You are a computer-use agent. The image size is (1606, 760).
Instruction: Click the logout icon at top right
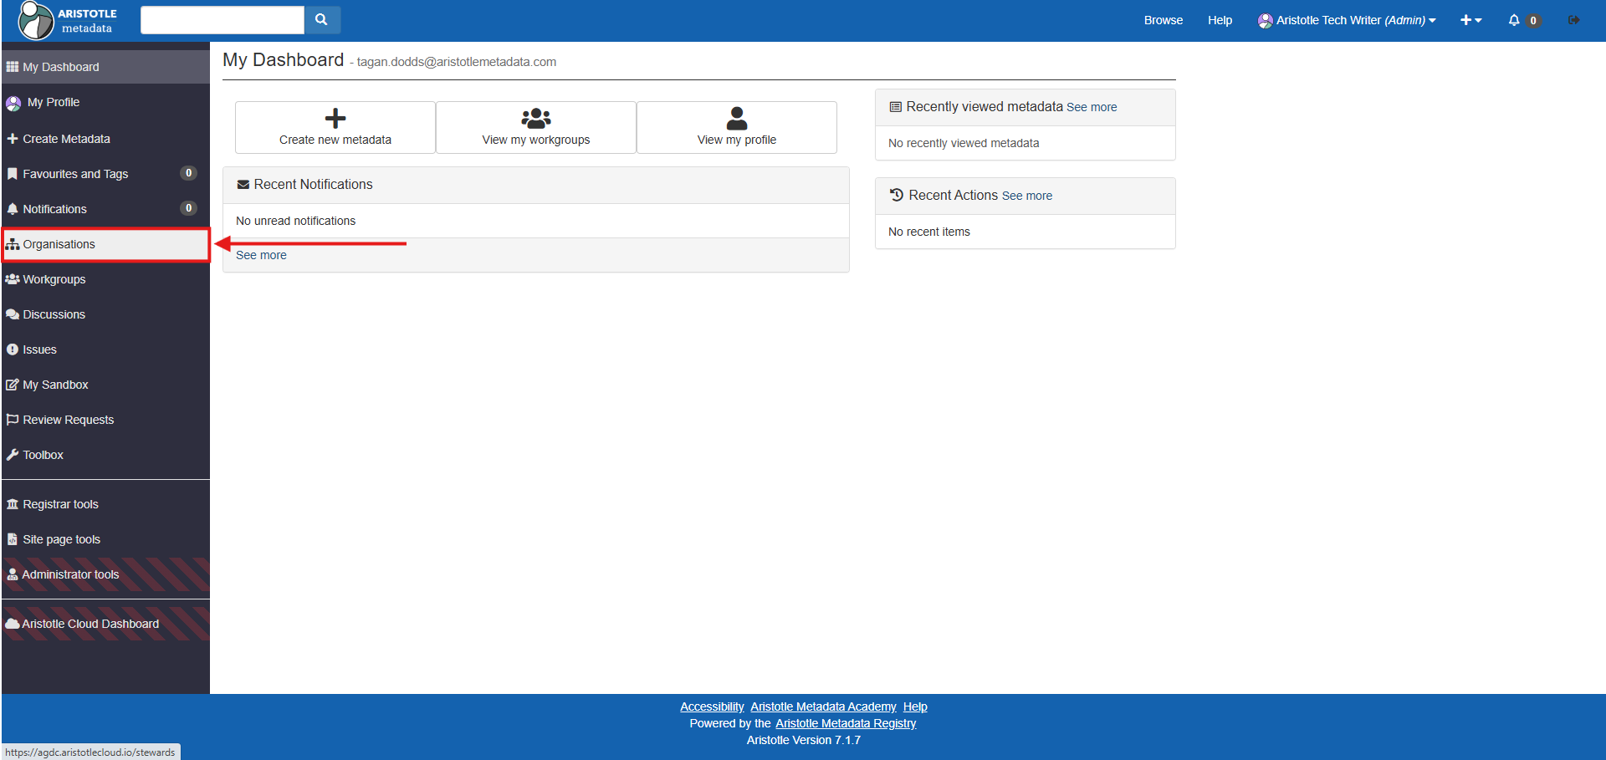click(1573, 20)
